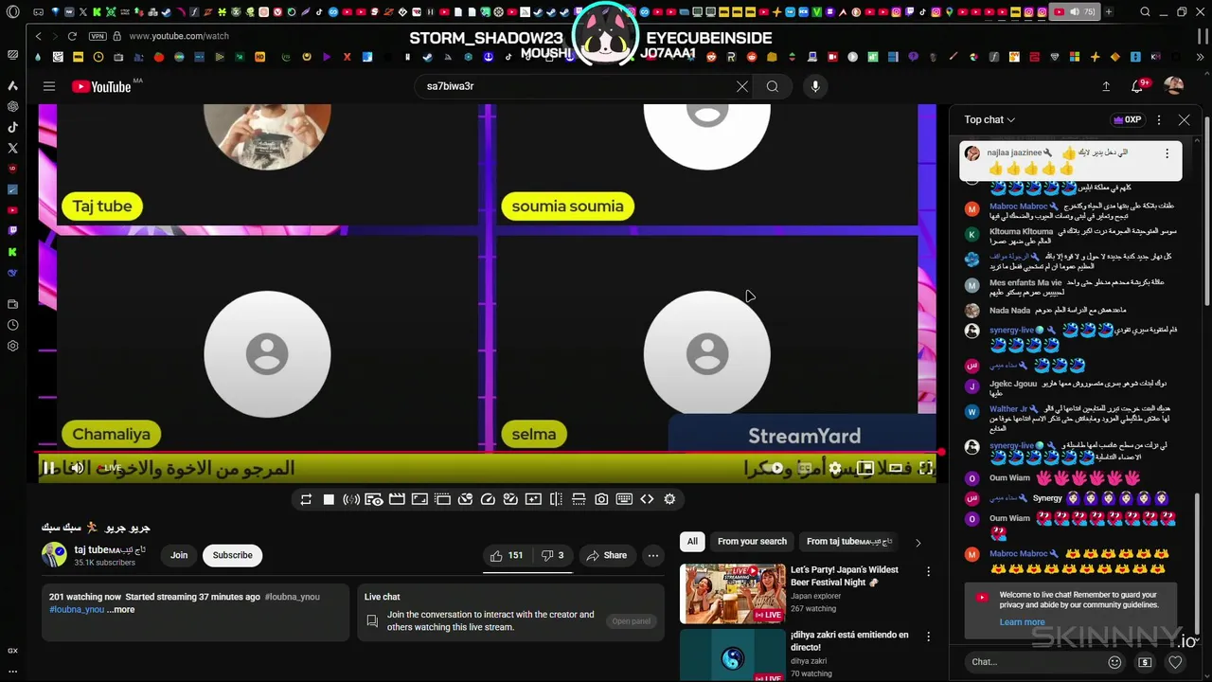Open Japan's Wildest Beer Festival Night thumbnail
Image resolution: width=1212 pixels, height=682 pixels.
tap(733, 594)
